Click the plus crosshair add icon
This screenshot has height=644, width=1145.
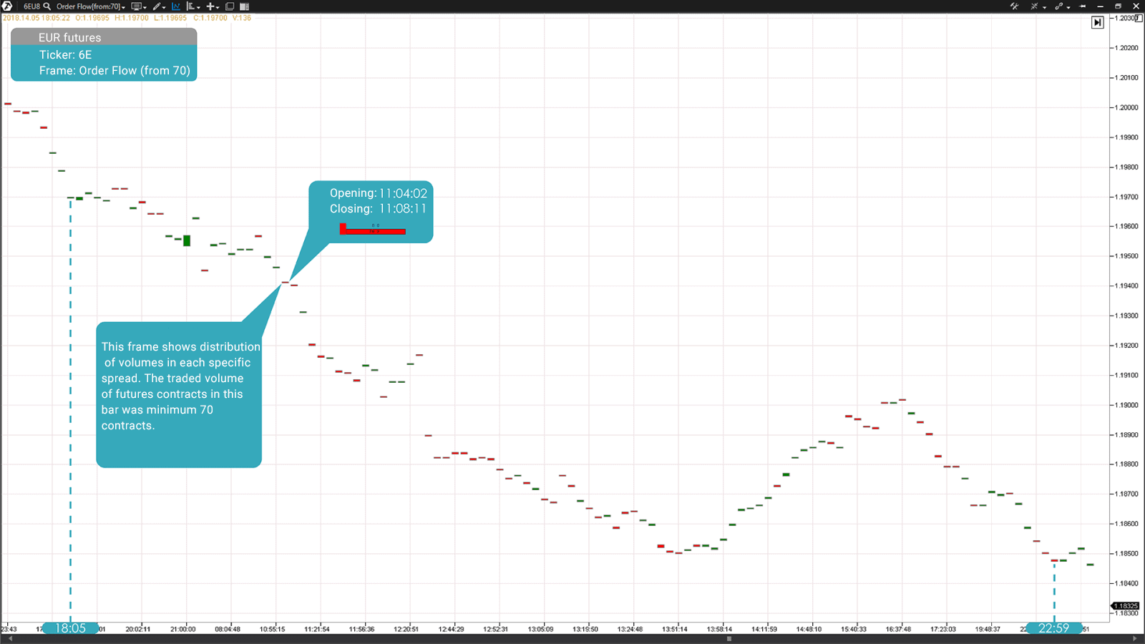pyautogui.click(x=211, y=6)
